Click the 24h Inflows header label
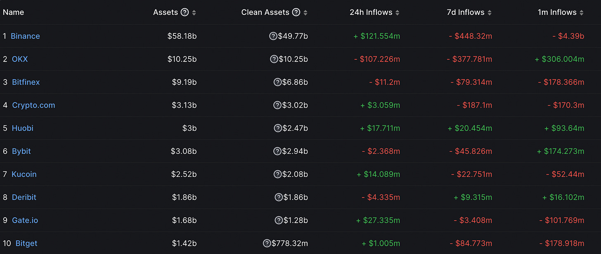 [371, 12]
